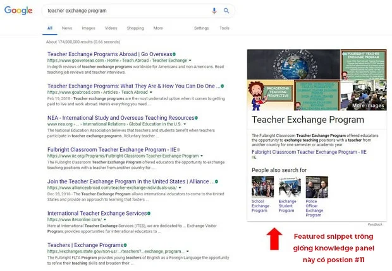Click the Google logo

(x=18, y=11)
